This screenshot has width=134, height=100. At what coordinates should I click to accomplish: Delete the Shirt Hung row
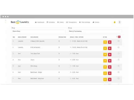pyautogui.click(x=110, y=67)
